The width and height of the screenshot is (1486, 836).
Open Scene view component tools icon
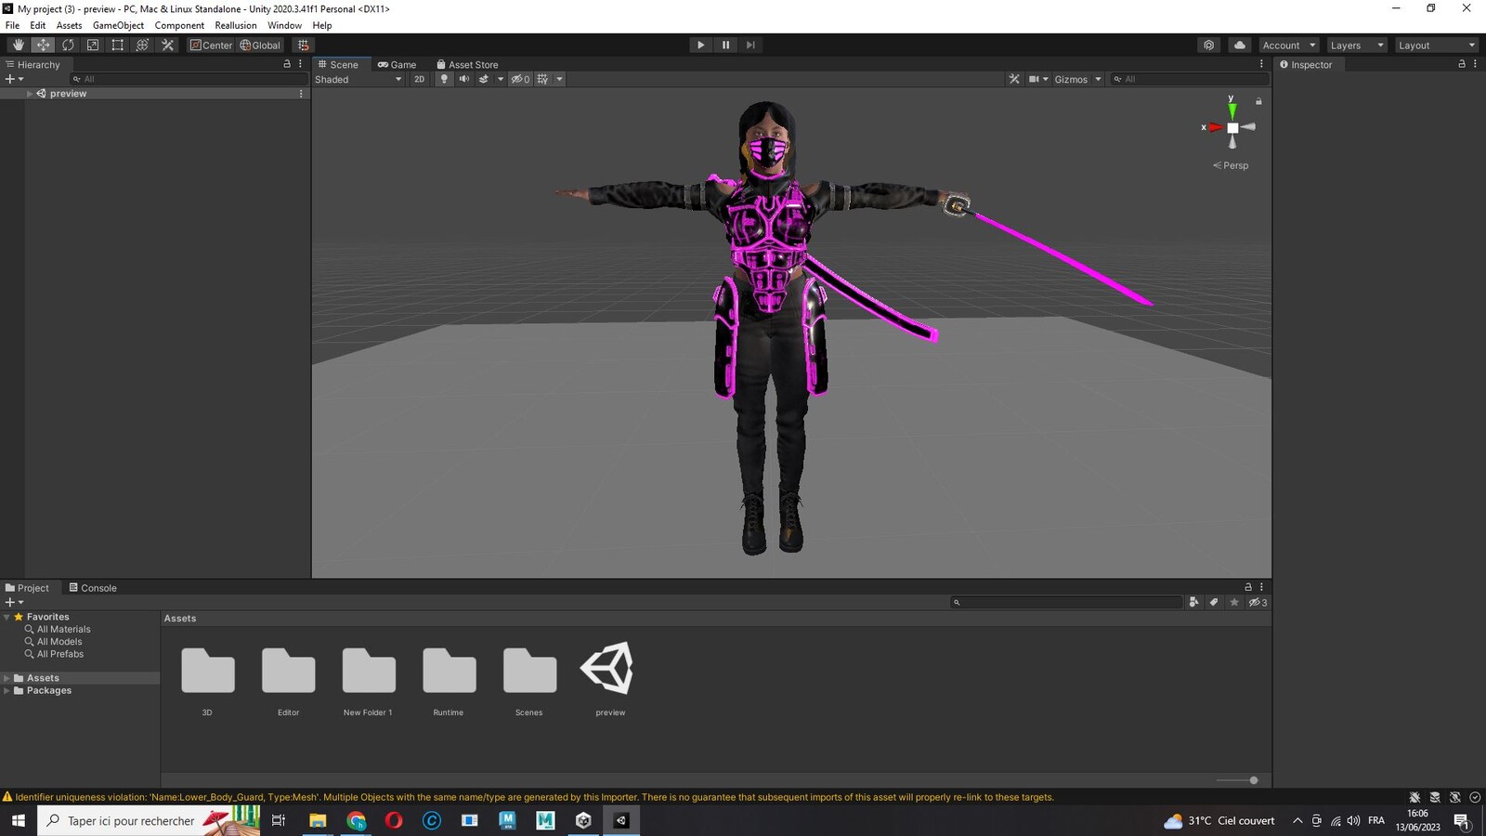(x=1014, y=79)
